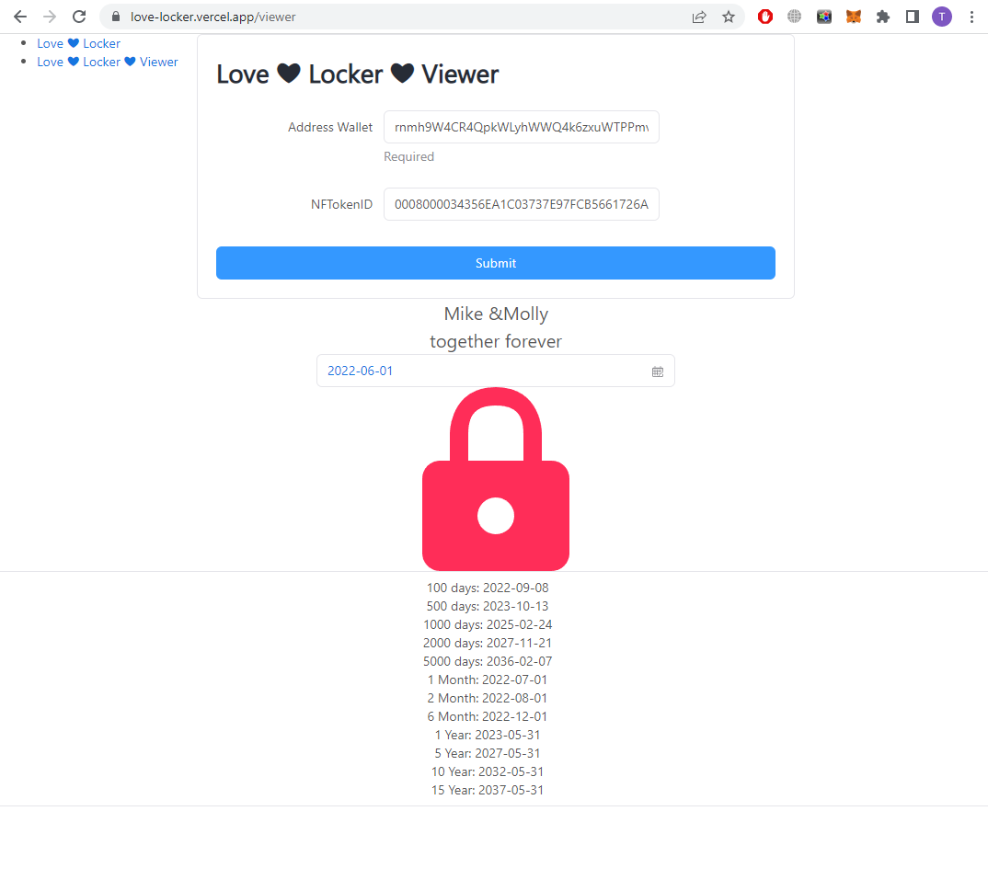Open the Chrome three-dot menu
988x891 pixels.
pos(971,17)
